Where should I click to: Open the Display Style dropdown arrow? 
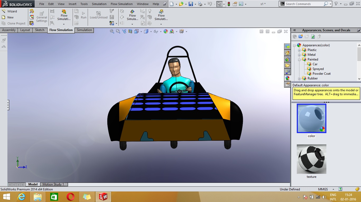click(151, 32)
